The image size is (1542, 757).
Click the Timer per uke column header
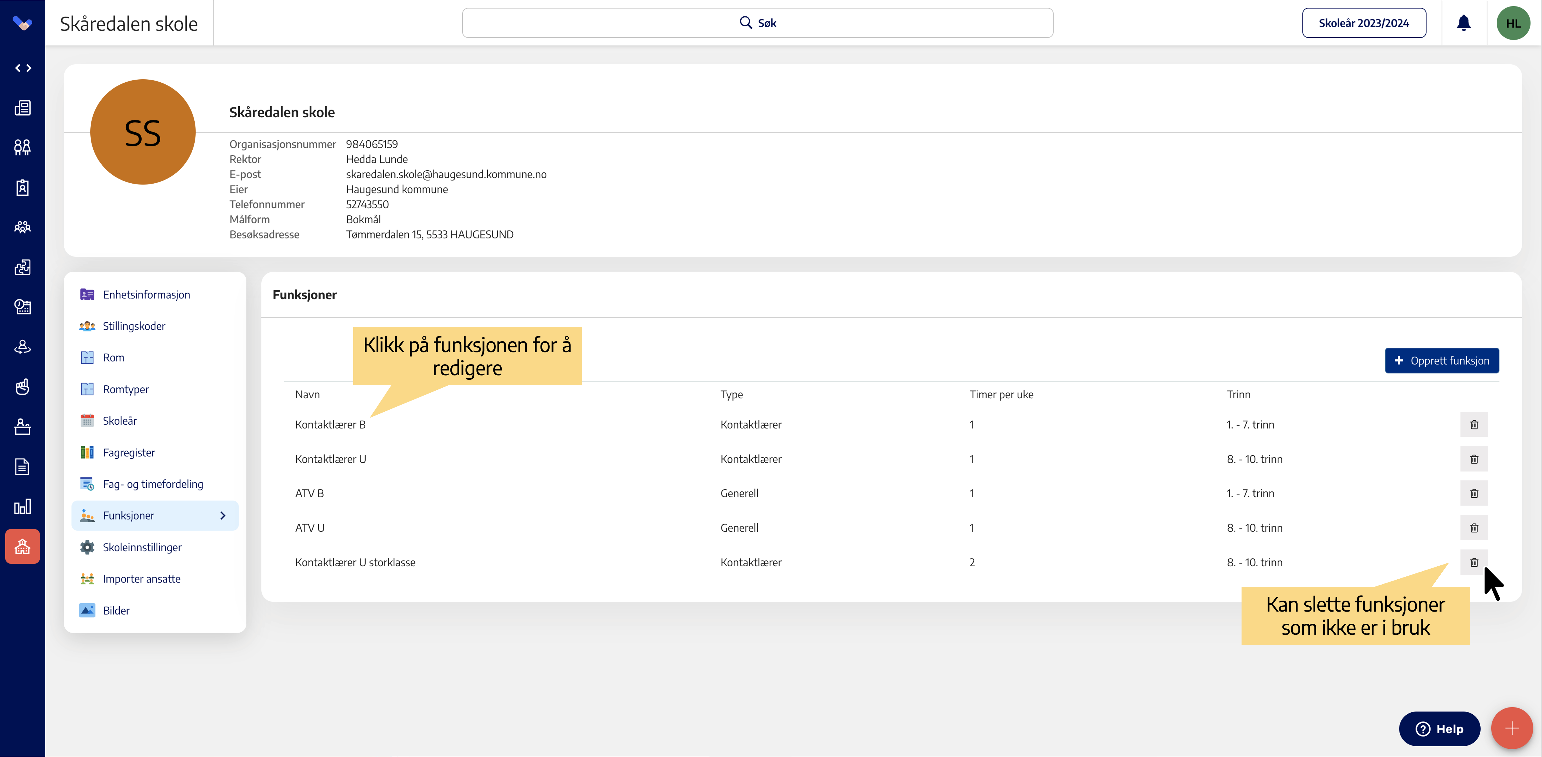pyautogui.click(x=1002, y=394)
